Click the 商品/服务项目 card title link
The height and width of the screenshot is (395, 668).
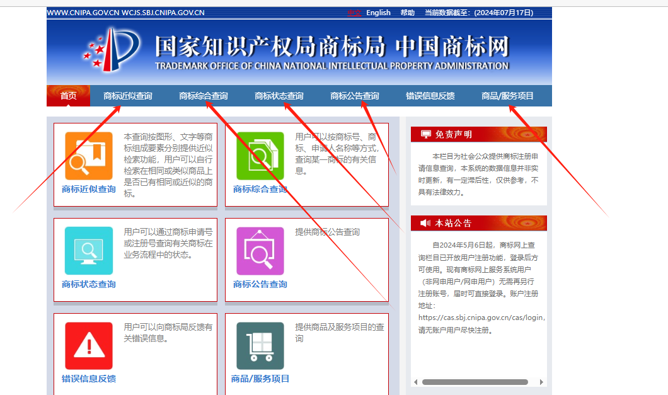(260, 379)
